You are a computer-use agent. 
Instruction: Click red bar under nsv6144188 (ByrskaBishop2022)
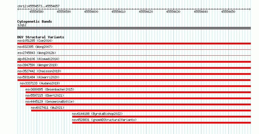pos(162,117)
